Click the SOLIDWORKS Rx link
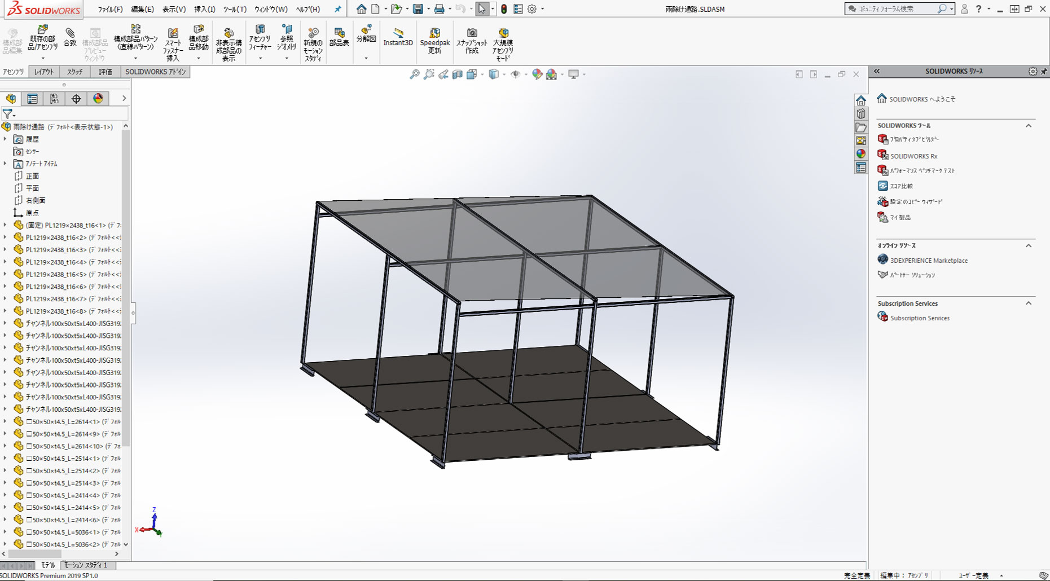 913,156
